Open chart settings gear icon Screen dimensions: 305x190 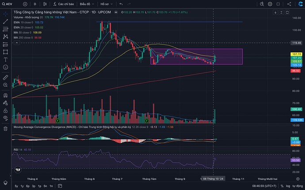(270, 4)
